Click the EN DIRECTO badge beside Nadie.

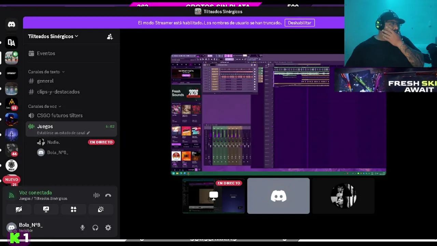click(x=101, y=142)
